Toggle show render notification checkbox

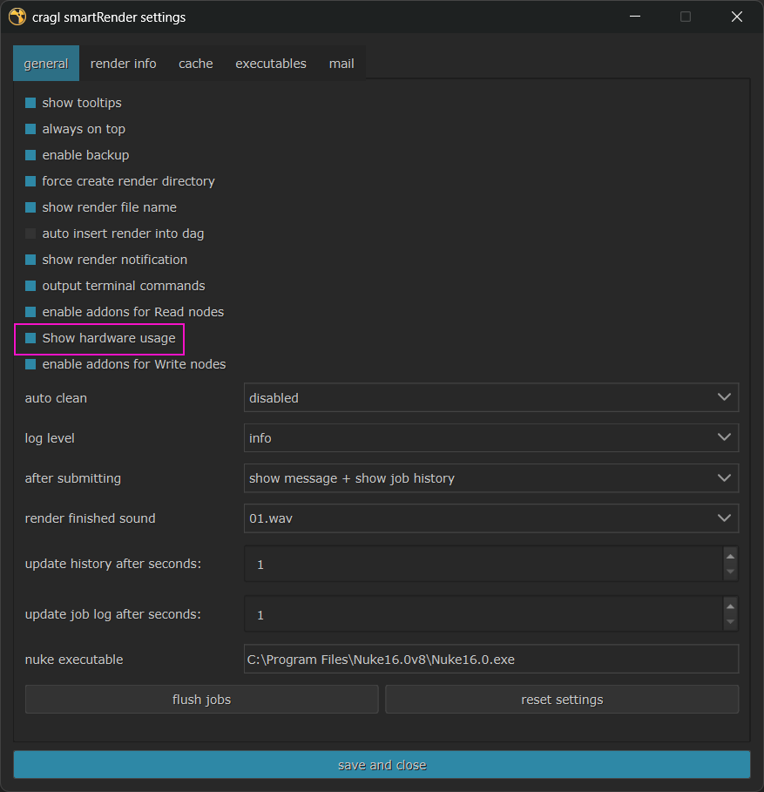(30, 260)
